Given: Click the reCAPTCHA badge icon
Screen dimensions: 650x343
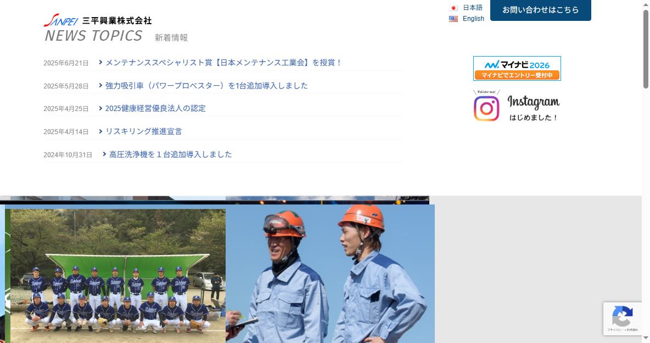Looking at the screenshot, I should pyautogui.click(x=622, y=318).
